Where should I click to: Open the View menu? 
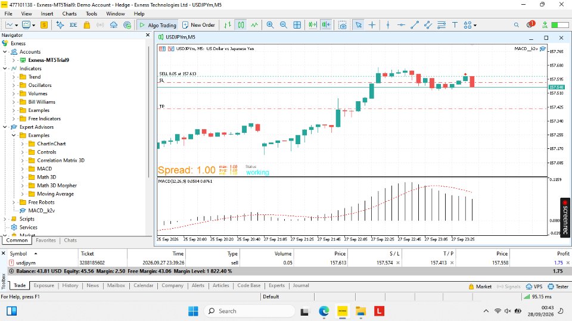(26, 14)
